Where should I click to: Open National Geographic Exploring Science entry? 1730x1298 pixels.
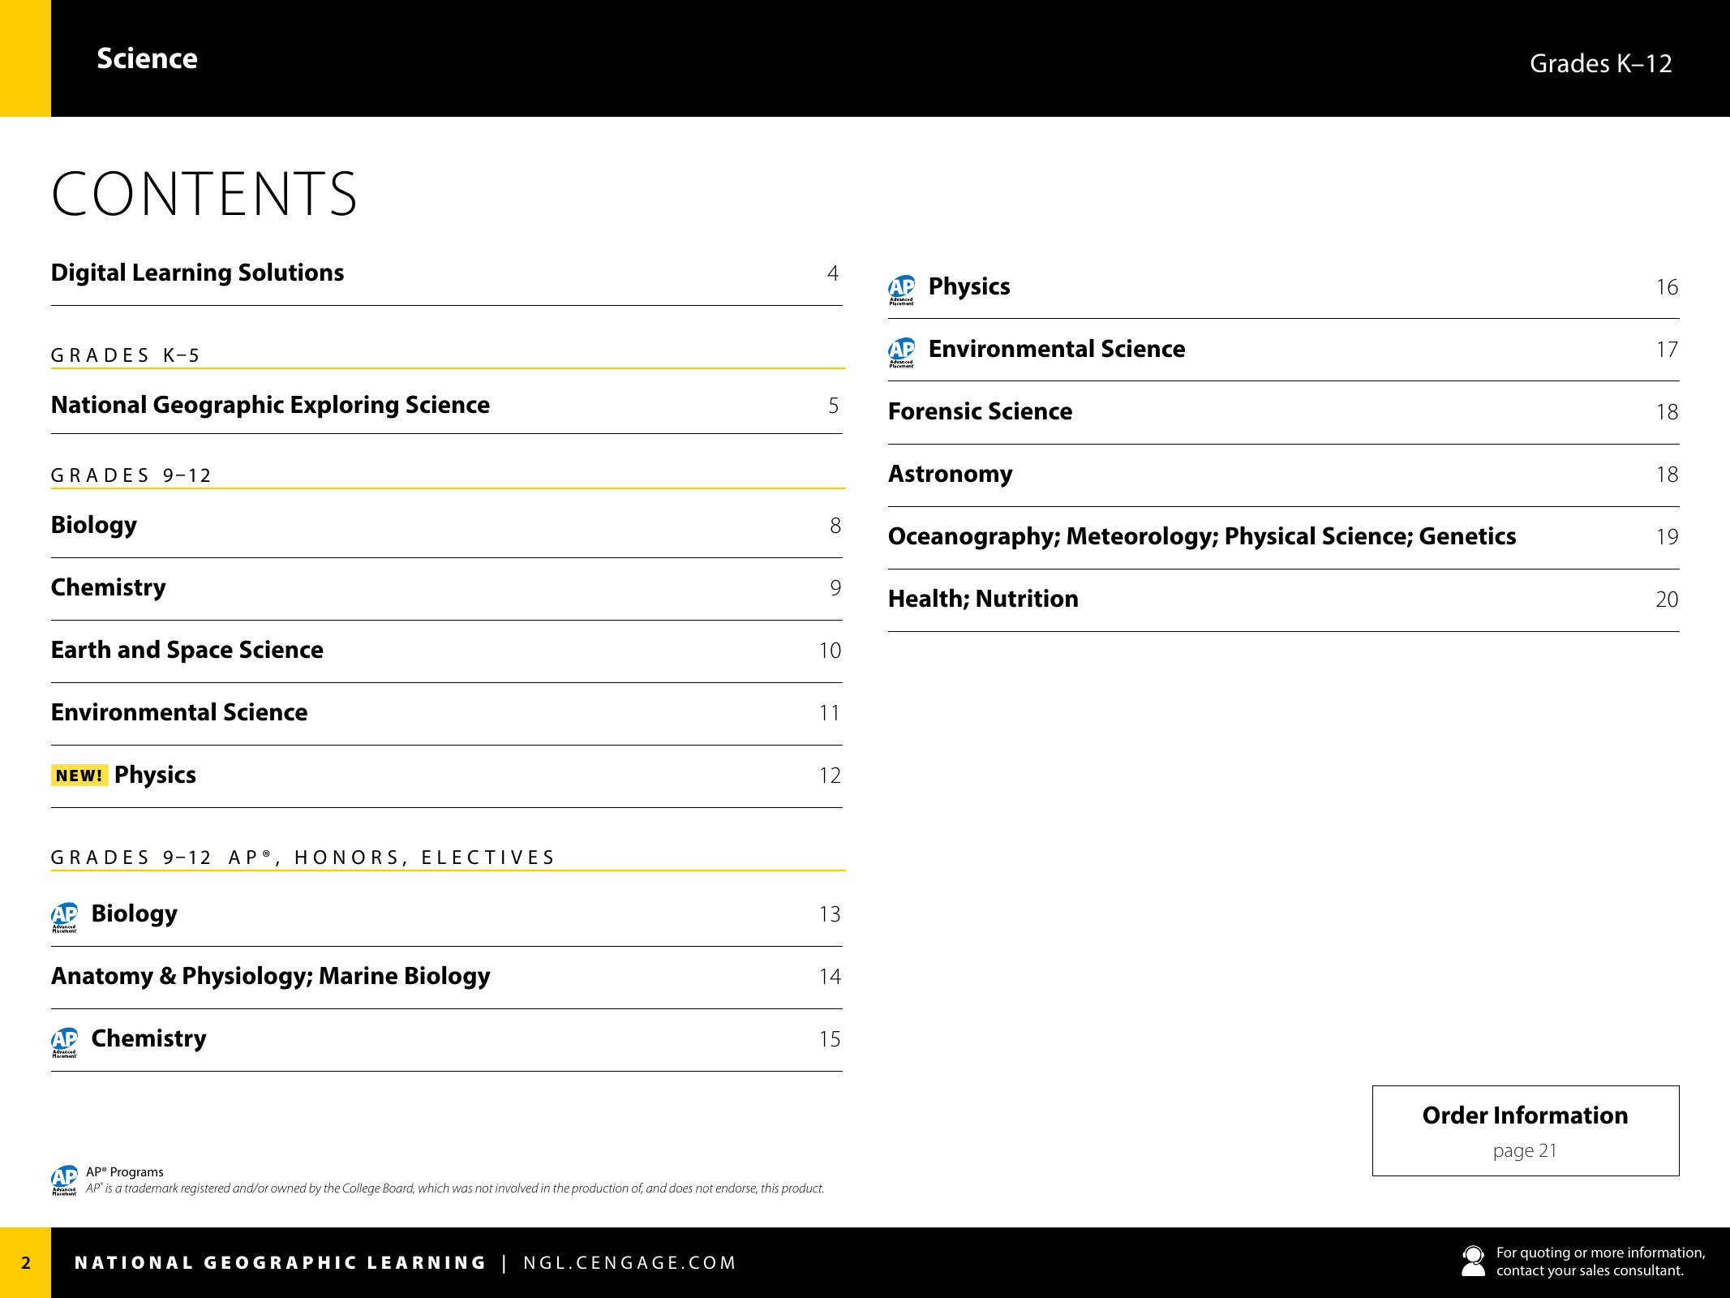tap(270, 405)
